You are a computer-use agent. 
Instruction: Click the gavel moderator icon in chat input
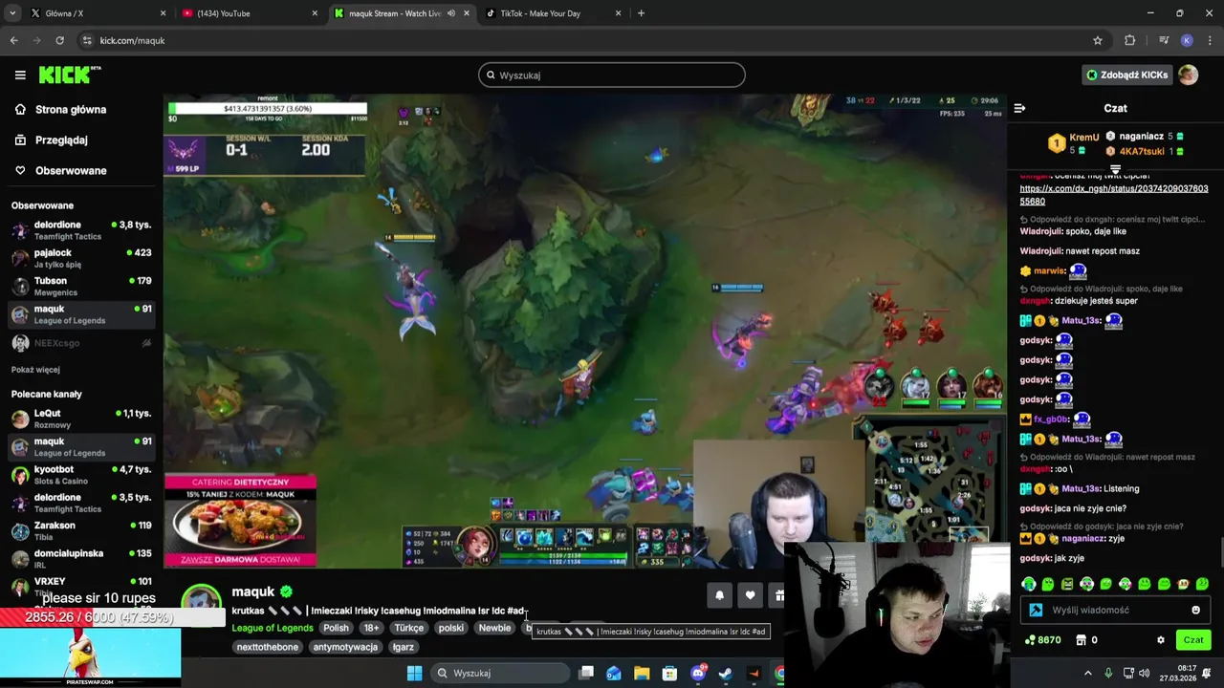(1036, 610)
